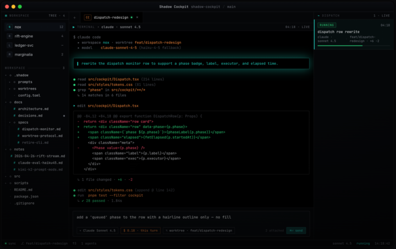
Task: Click the file icon beside decisions.md
Action: (14, 115)
